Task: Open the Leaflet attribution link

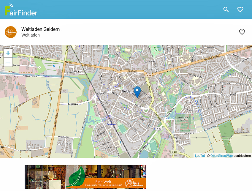Action: pyautogui.click(x=200, y=156)
